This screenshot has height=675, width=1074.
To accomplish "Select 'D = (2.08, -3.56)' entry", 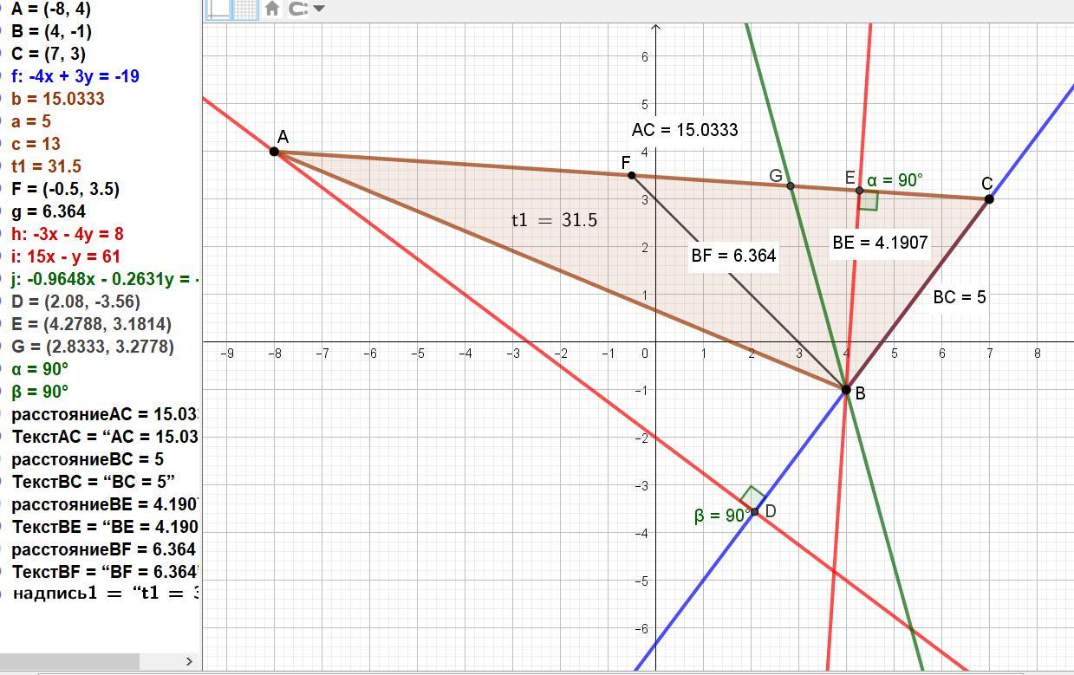I will (x=75, y=302).
